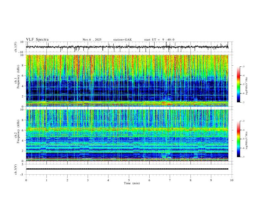
Task: Click the "10" kHz tick on ch.2 spectrogram
Action: (22, 110)
